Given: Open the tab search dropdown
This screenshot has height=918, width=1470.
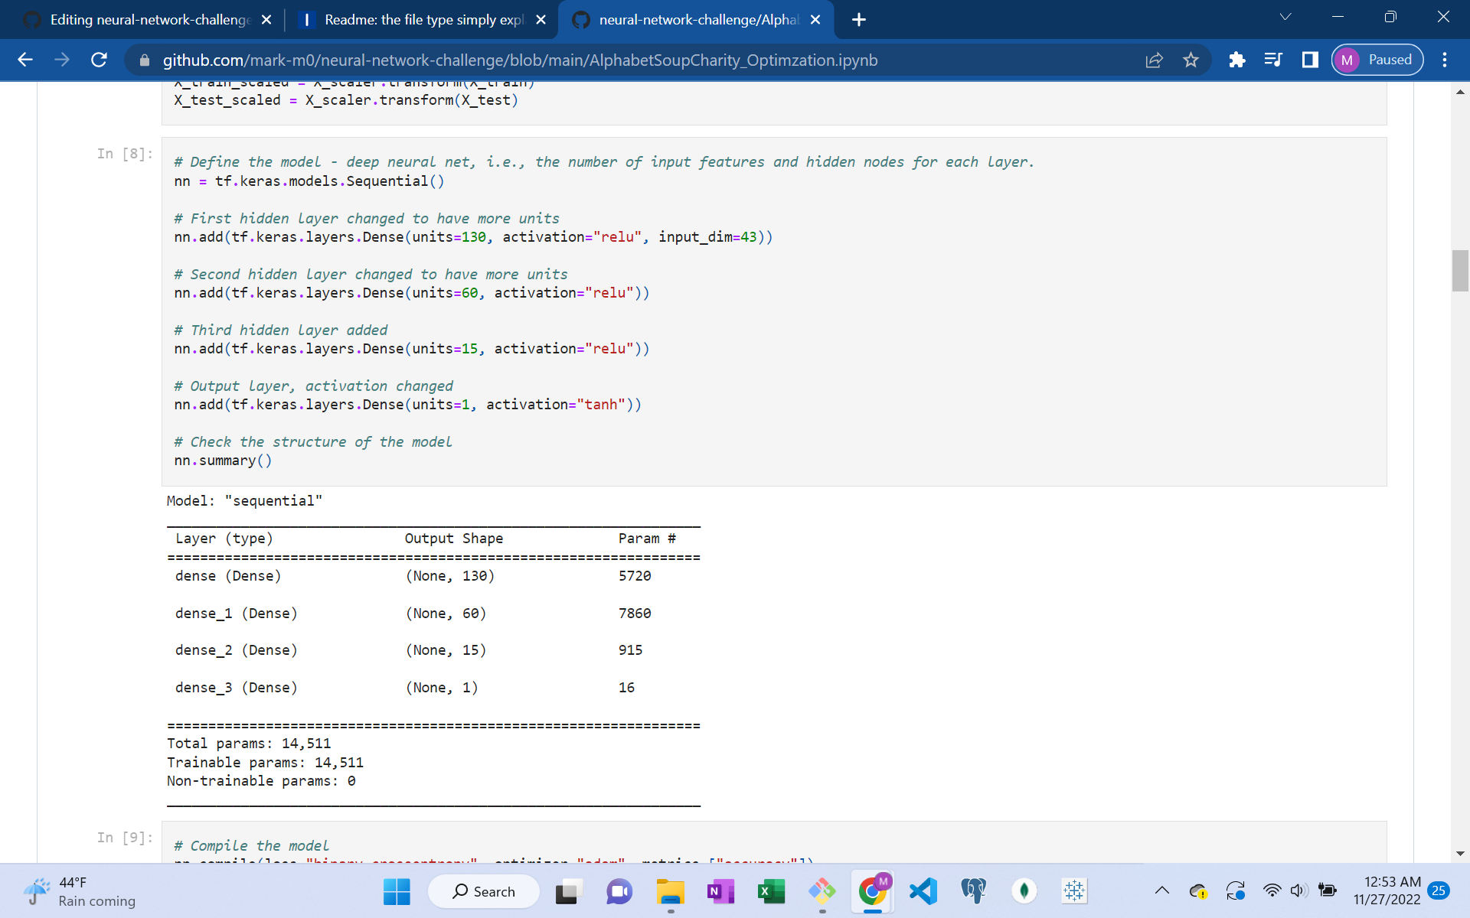Looking at the screenshot, I should click(x=1285, y=16).
